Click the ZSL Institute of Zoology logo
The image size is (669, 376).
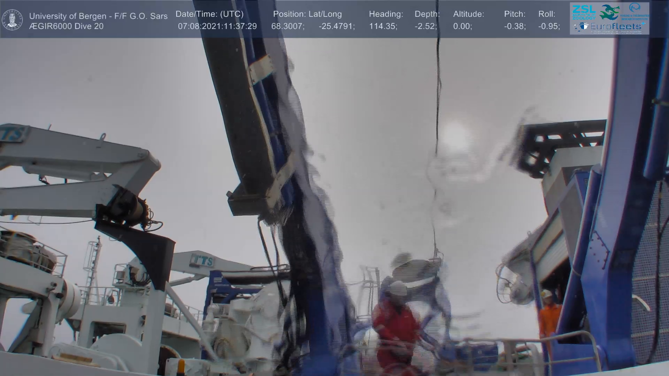tap(584, 12)
